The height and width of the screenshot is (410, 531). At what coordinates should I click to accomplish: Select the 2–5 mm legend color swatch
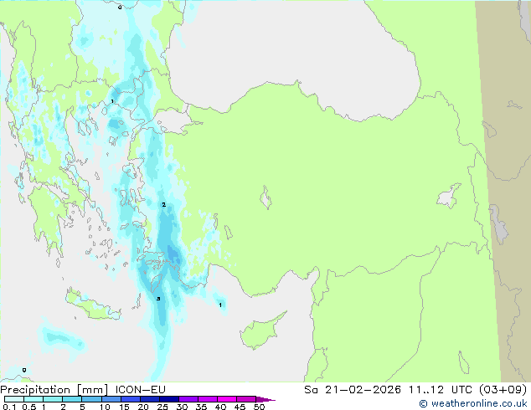coord(72,399)
